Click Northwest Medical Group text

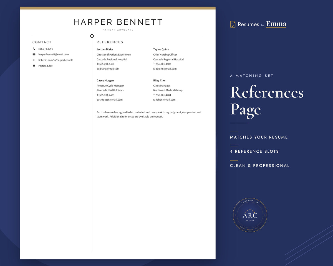tap(168, 90)
